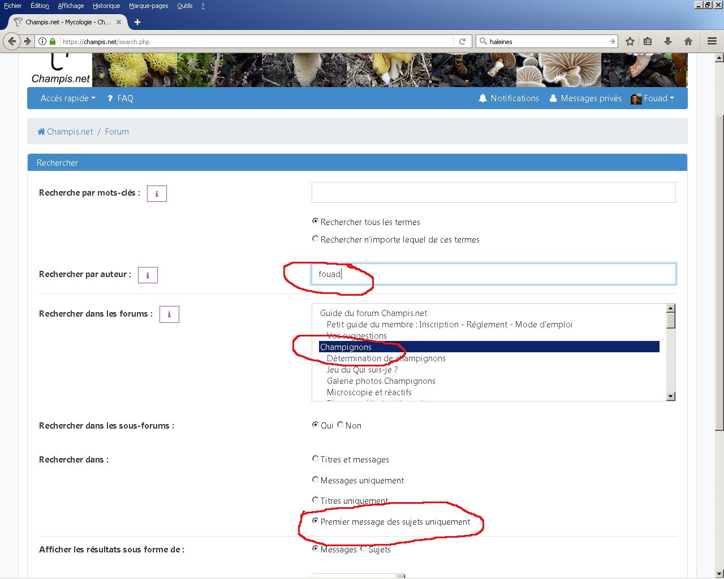Open the Fouad user account dropdown

point(653,98)
